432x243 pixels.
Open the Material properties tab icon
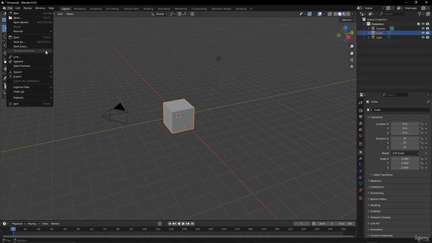(360, 190)
